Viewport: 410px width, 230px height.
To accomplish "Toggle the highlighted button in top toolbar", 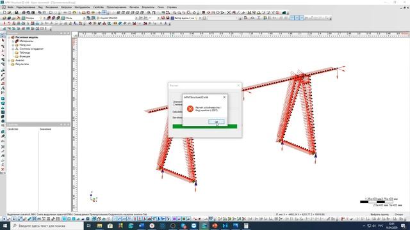I will pyautogui.click(x=104, y=13).
